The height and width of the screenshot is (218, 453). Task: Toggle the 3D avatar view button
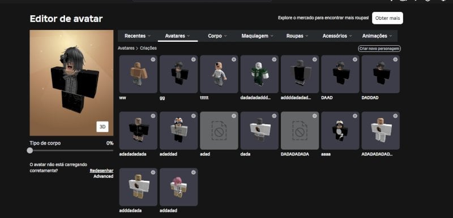(102, 127)
